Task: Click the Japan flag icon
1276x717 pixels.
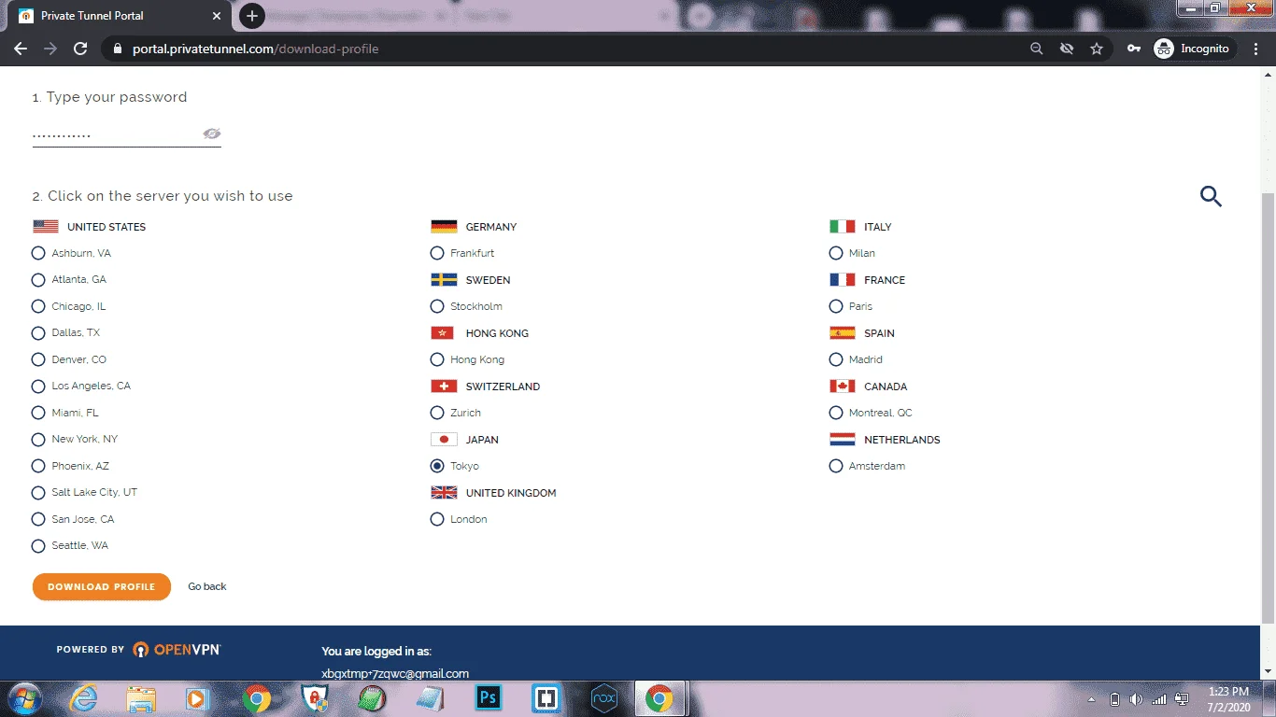Action: point(444,440)
